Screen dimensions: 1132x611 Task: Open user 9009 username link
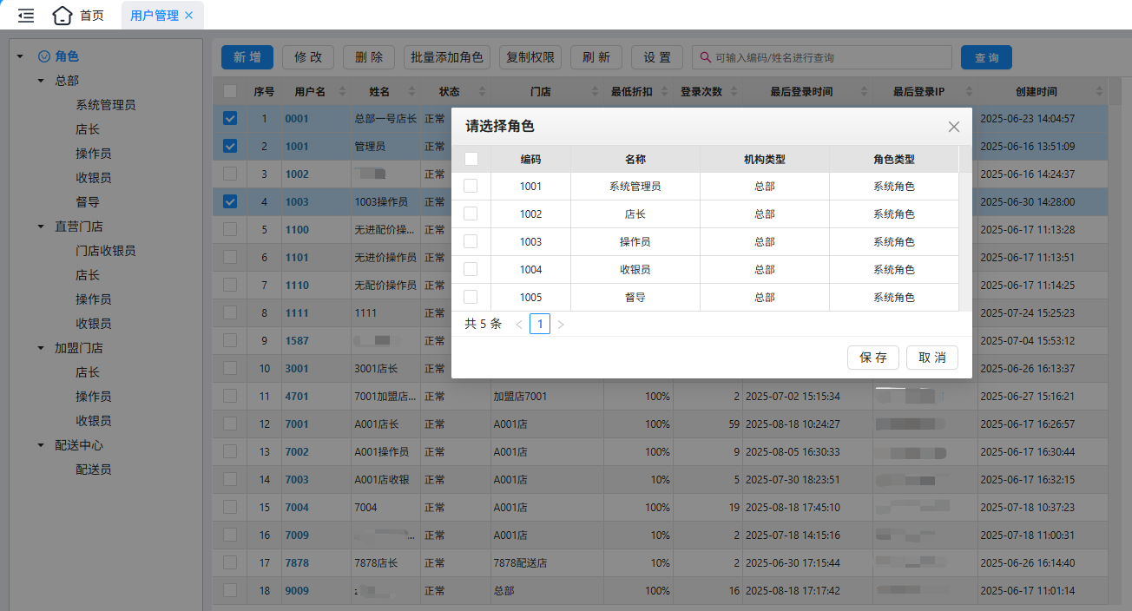pyautogui.click(x=297, y=591)
